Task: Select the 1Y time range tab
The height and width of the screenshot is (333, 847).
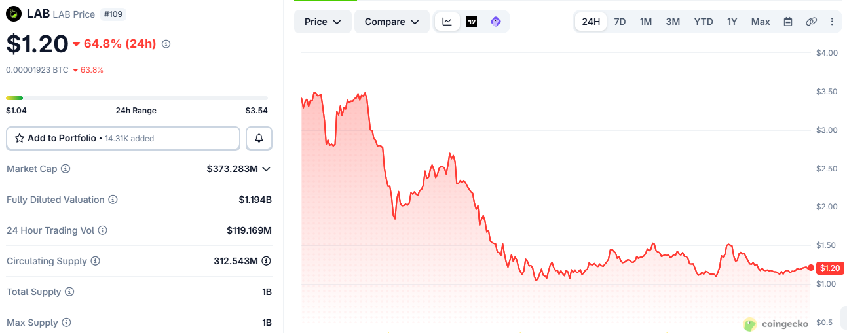Action: [732, 22]
